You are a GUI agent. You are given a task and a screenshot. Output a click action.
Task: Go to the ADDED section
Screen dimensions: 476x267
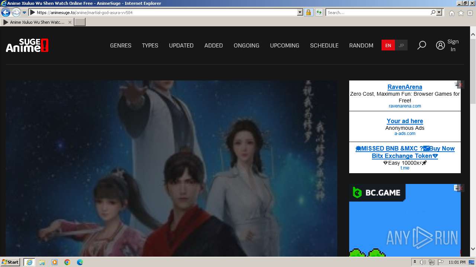(x=213, y=45)
